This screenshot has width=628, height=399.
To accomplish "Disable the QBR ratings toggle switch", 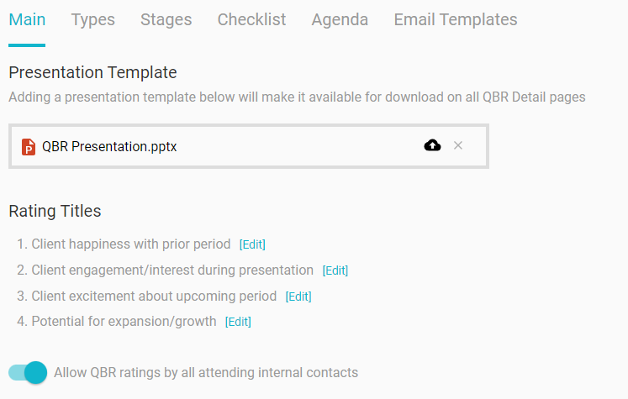I will click(28, 372).
